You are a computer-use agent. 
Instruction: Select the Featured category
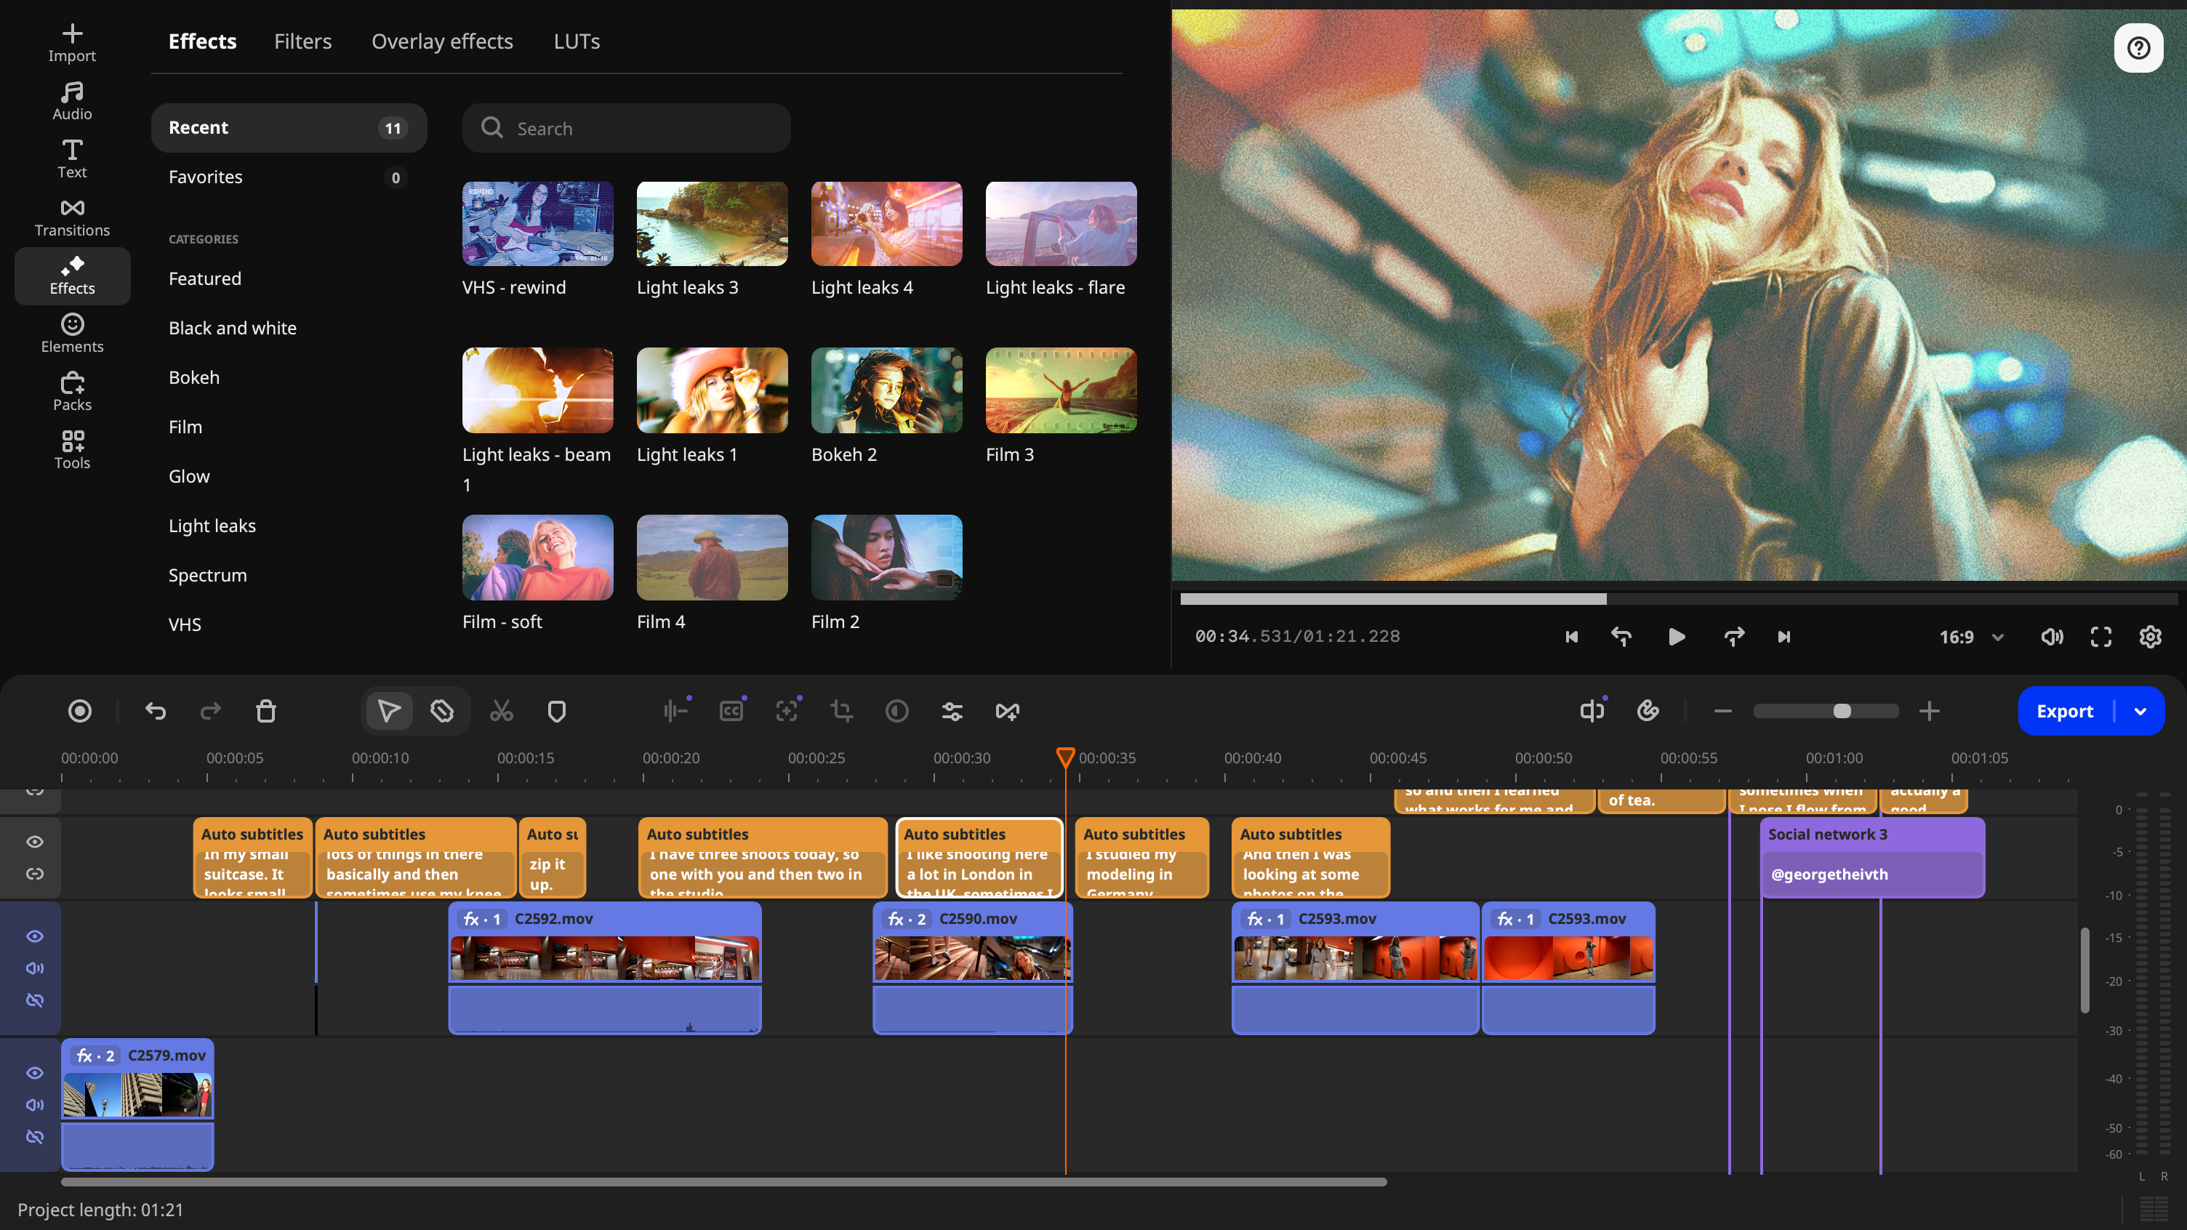[204, 278]
